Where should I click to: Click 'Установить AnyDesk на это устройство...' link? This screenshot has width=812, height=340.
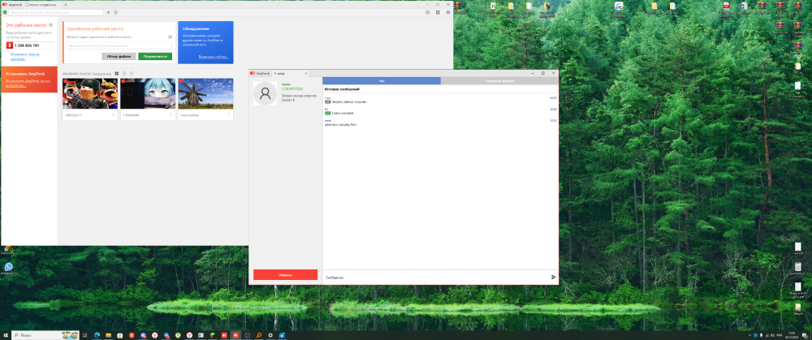[28, 83]
